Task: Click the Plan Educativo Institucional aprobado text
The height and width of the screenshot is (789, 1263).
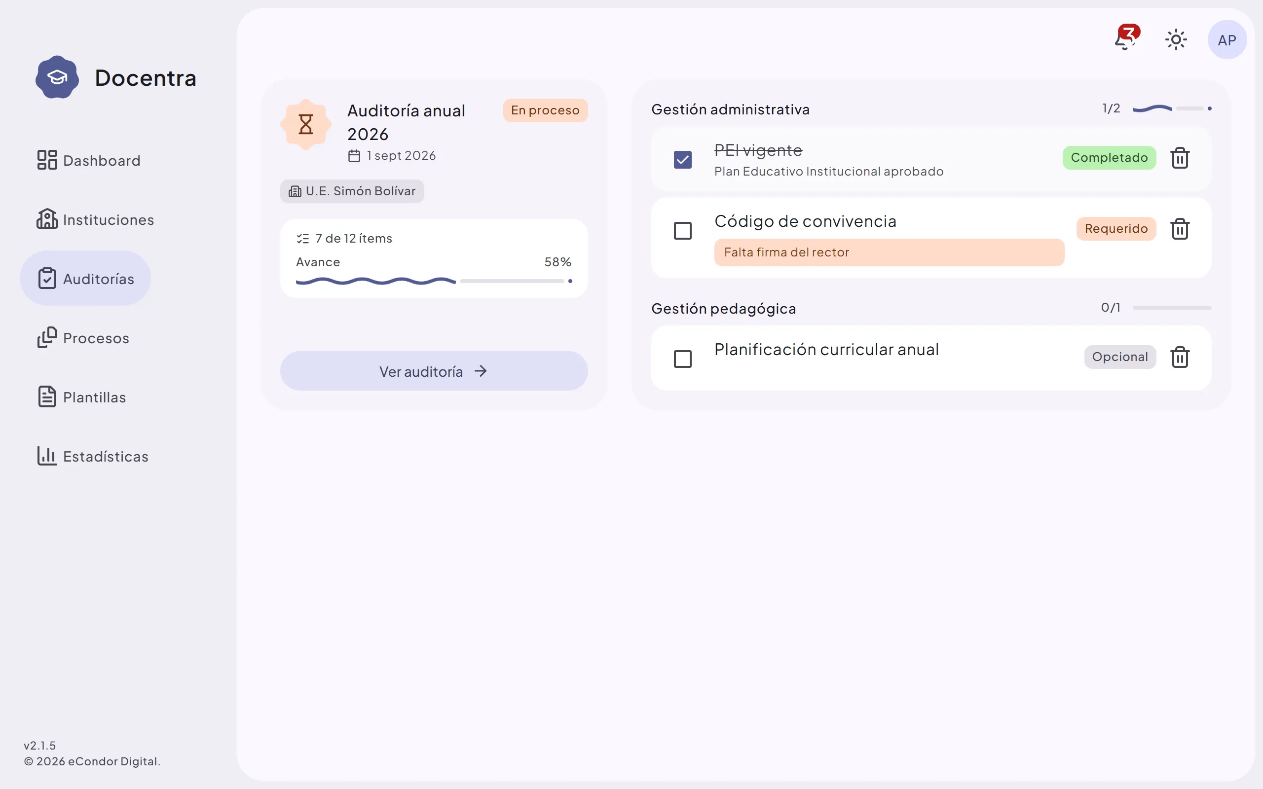Action: click(x=829, y=172)
